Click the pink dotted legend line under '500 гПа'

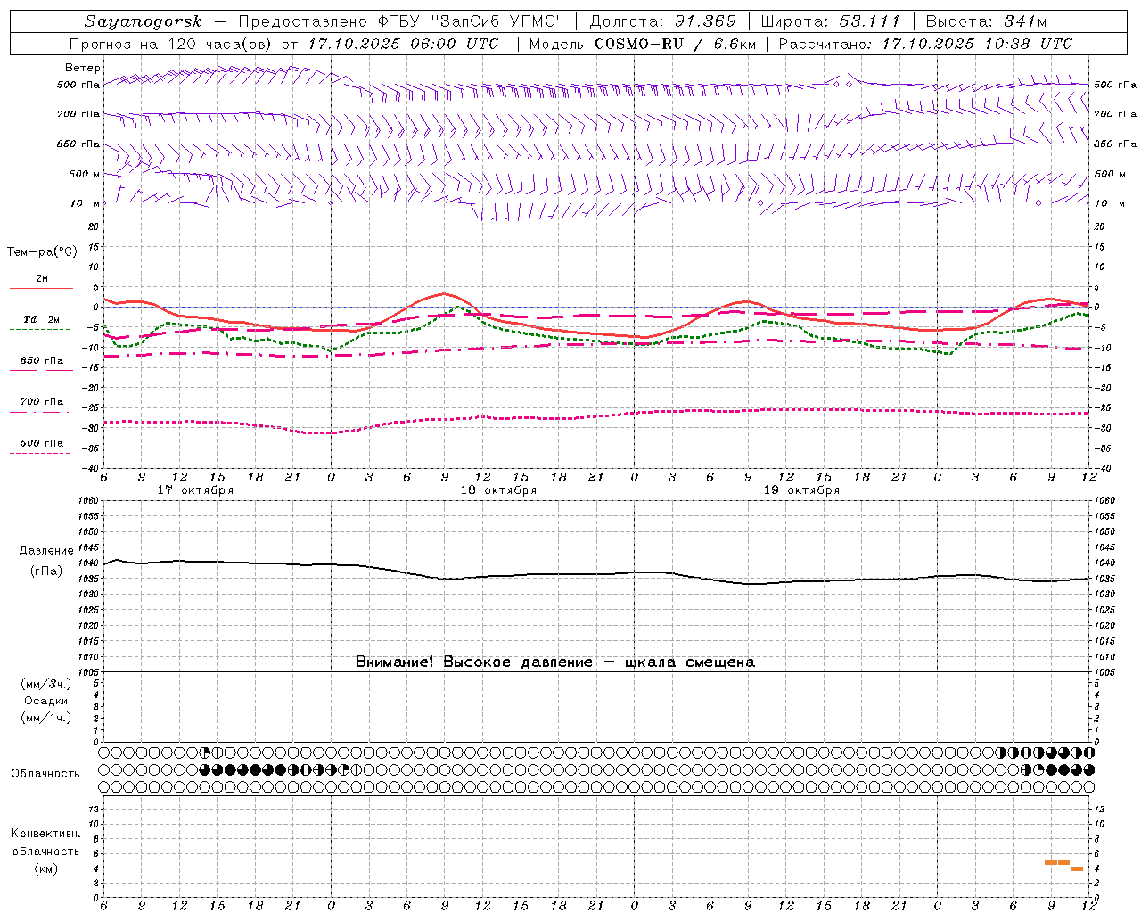pos(40,453)
